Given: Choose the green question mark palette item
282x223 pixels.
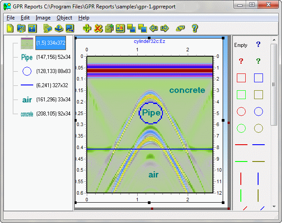Looking at the screenshot, I should (x=258, y=61).
